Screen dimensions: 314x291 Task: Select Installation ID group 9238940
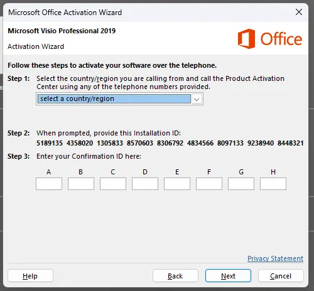point(261,143)
